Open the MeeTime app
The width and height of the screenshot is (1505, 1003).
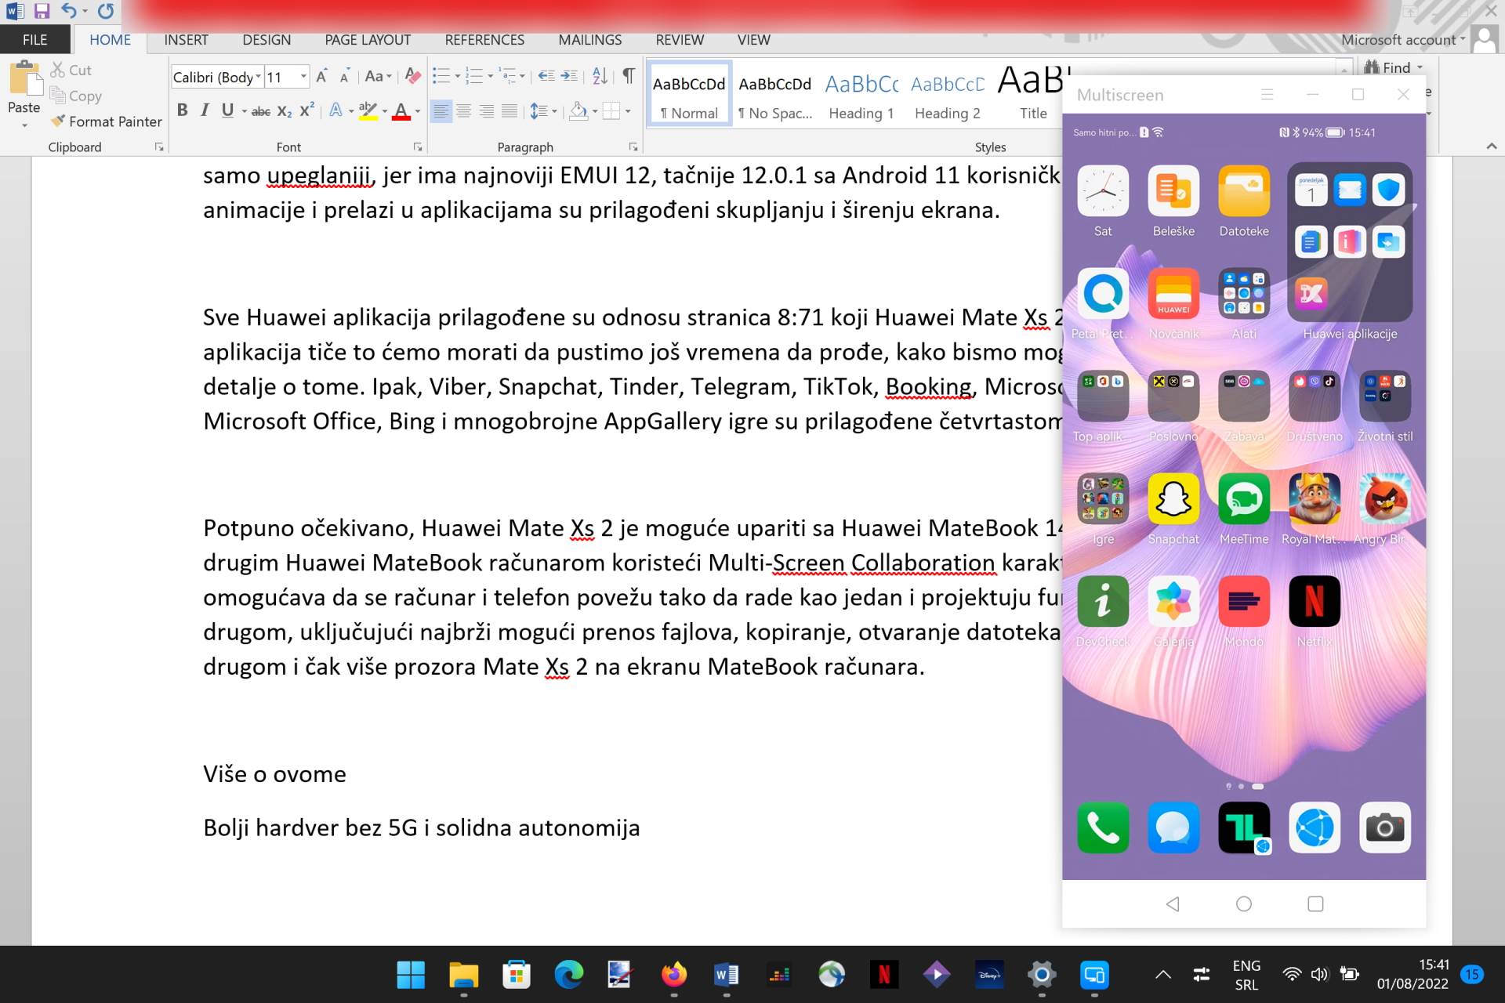coord(1244,499)
